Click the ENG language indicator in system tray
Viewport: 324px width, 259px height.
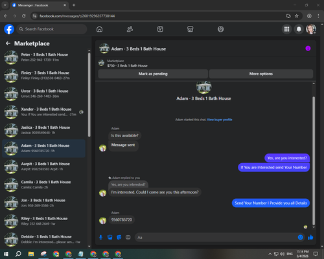click(x=290, y=254)
